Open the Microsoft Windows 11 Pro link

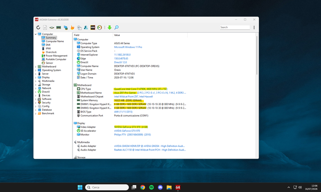click(x=128, y=47)
